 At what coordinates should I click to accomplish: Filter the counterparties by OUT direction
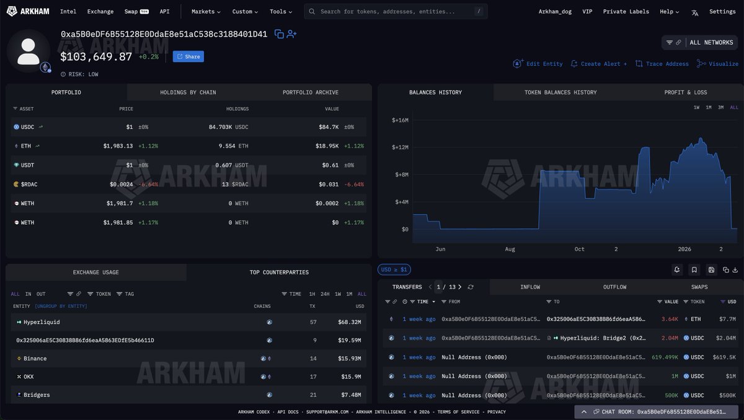coord(41,294)
